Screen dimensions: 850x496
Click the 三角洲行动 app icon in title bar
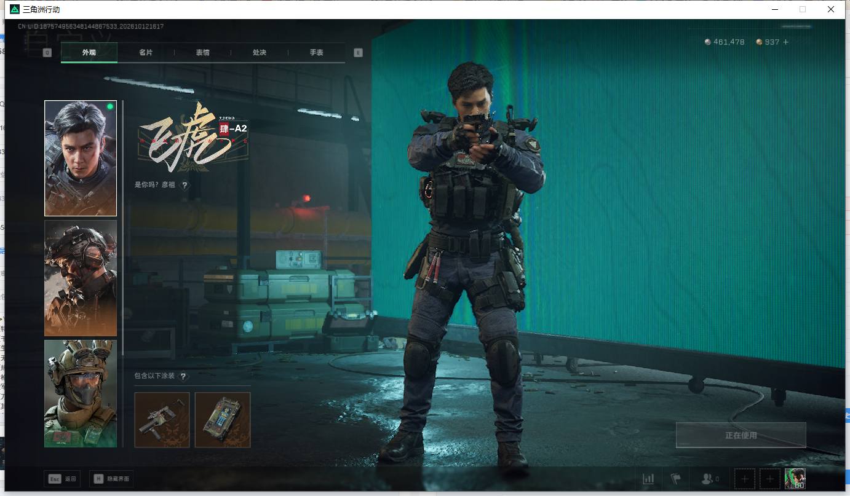[x=15, y=9]
